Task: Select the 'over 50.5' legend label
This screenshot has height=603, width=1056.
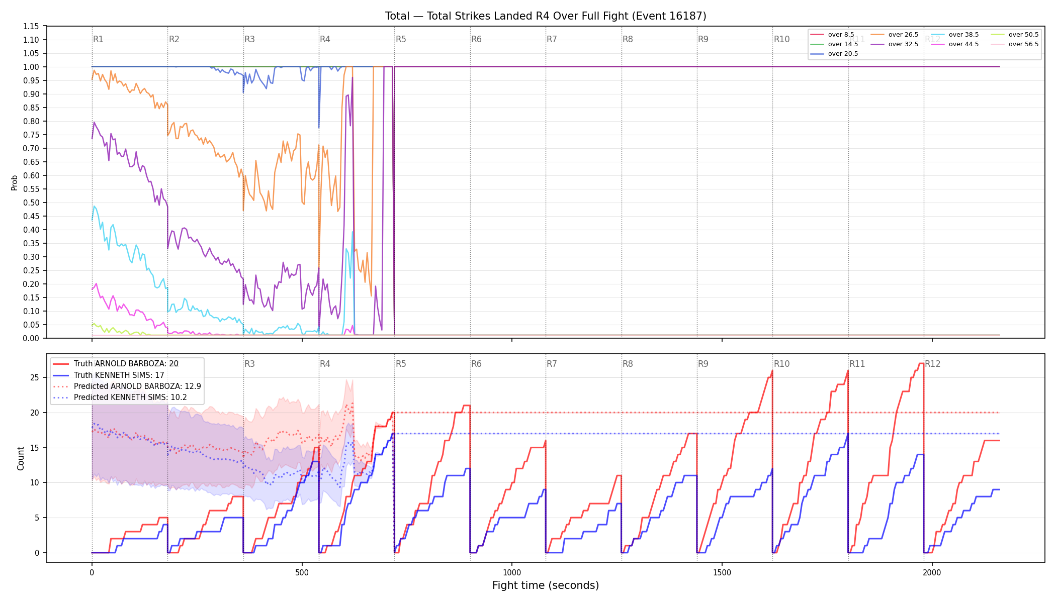Action: [x=1023, y=35]
